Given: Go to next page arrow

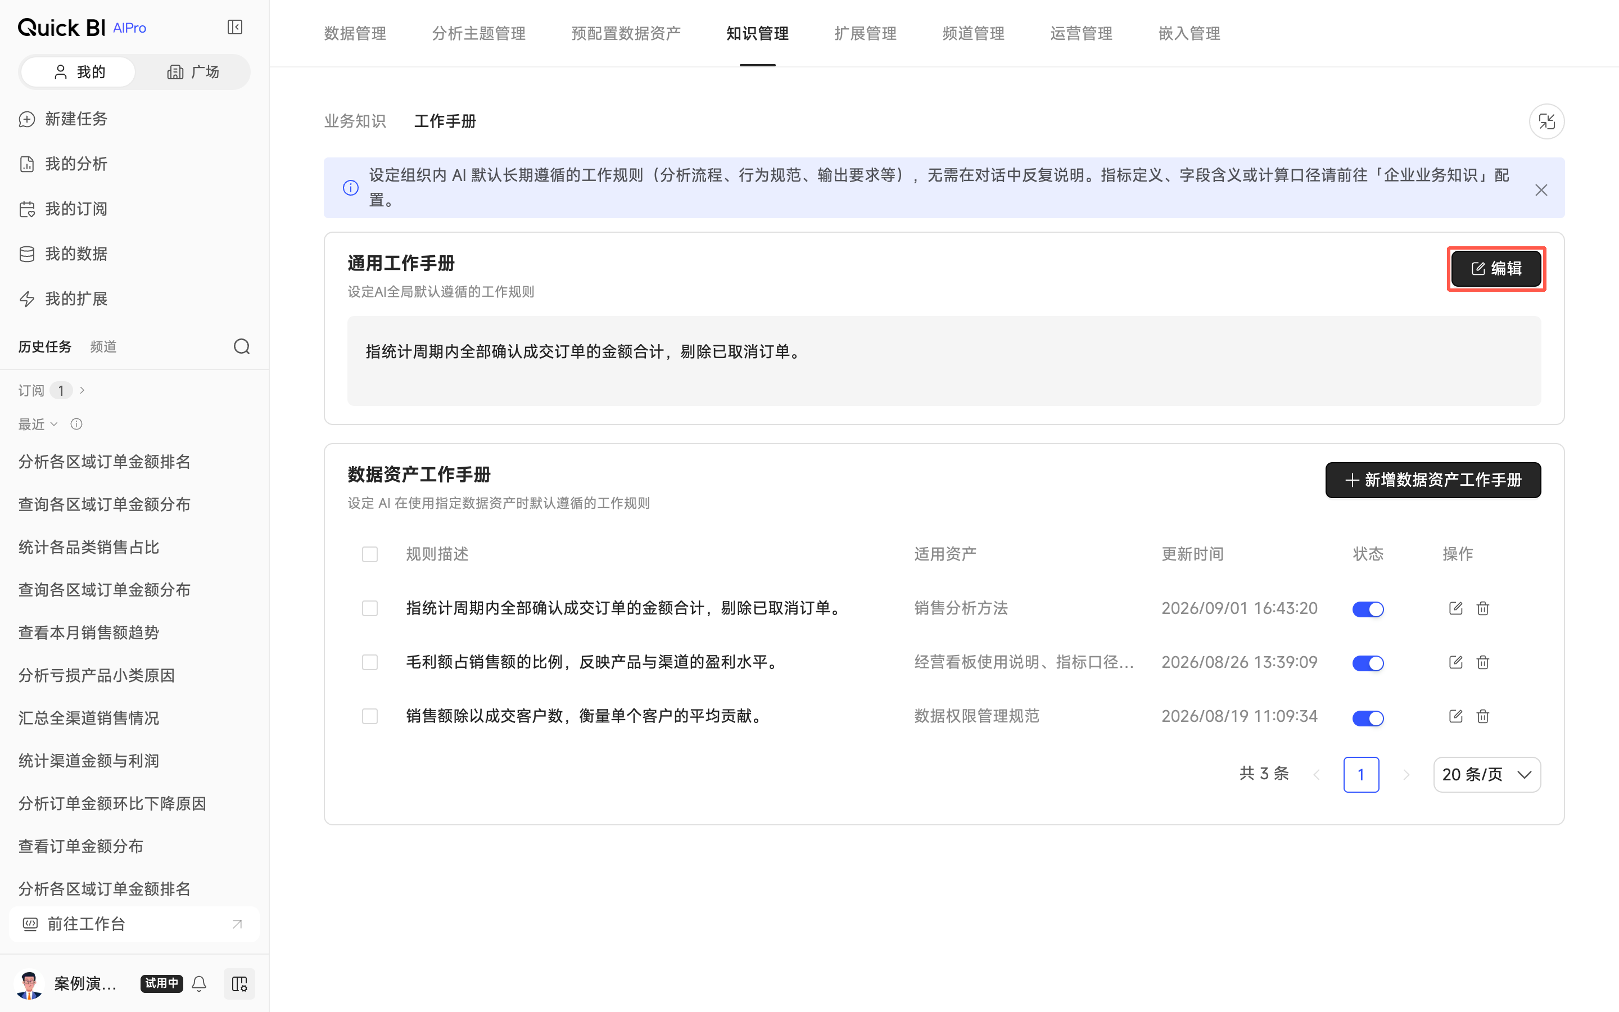Looking at the screenshot, I should coord(1405,774).
